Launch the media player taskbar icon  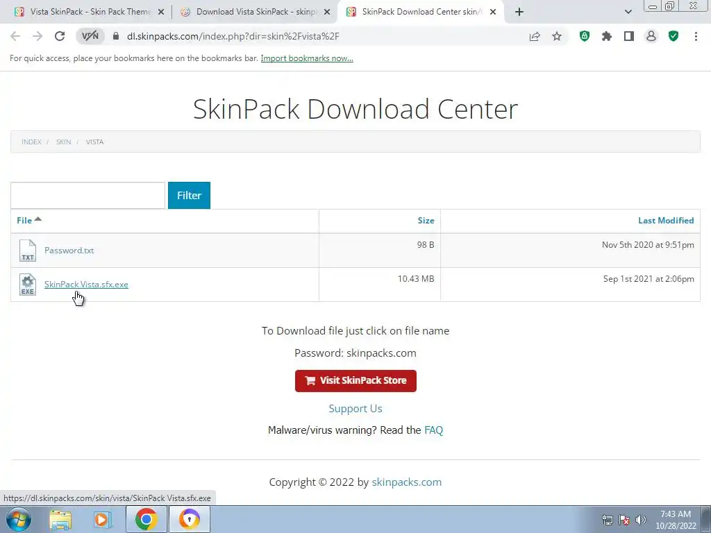click(103, 519)
